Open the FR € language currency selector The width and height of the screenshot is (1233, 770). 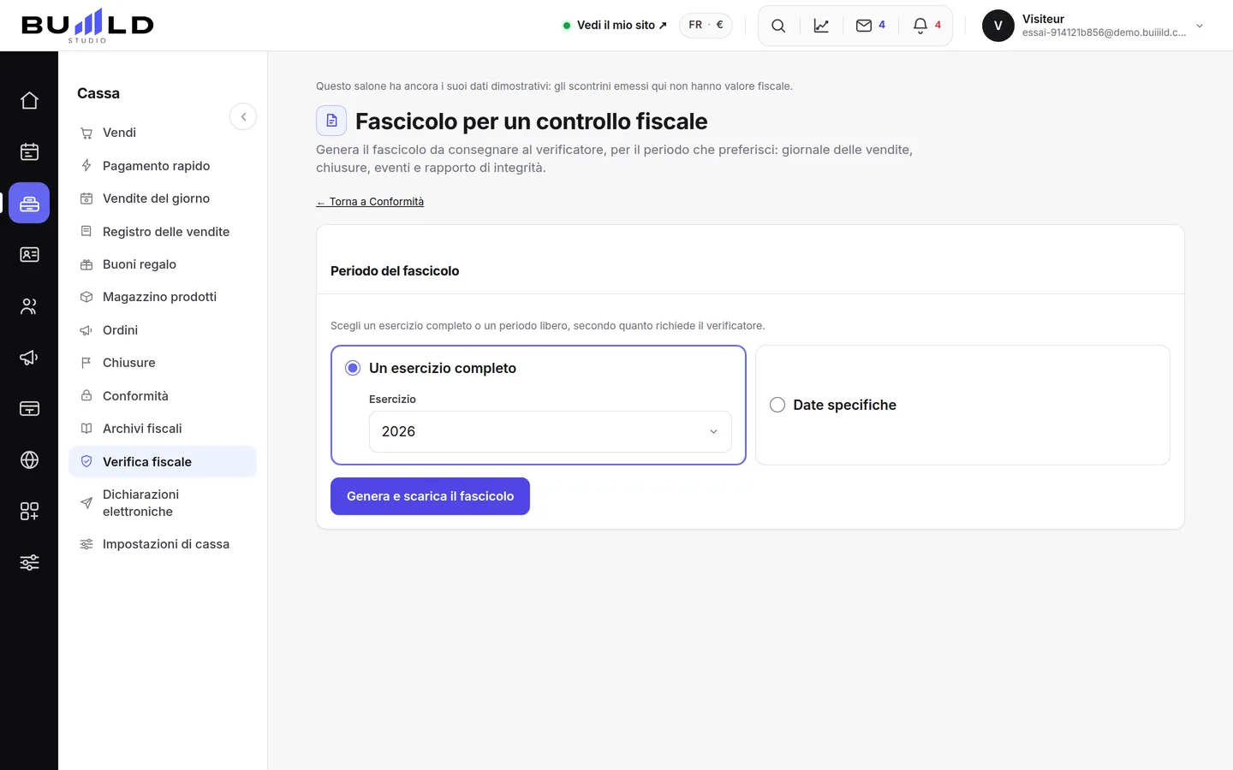click(706, 25)
